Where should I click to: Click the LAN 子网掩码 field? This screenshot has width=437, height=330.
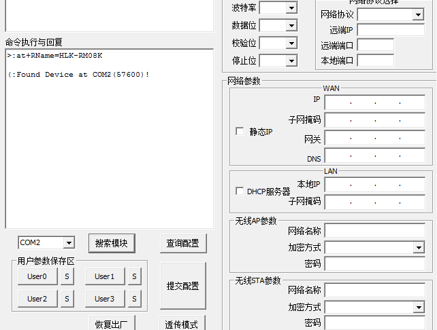375,202
